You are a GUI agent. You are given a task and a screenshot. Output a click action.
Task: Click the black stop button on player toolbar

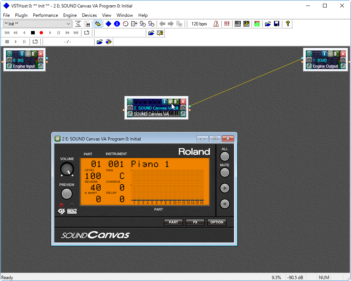tap(33, 33)
